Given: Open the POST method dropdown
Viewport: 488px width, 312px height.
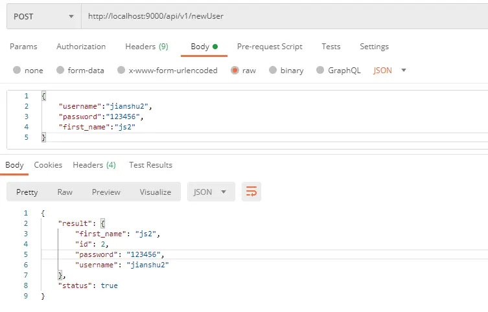Looking at the screenshot, I should 44,16.
